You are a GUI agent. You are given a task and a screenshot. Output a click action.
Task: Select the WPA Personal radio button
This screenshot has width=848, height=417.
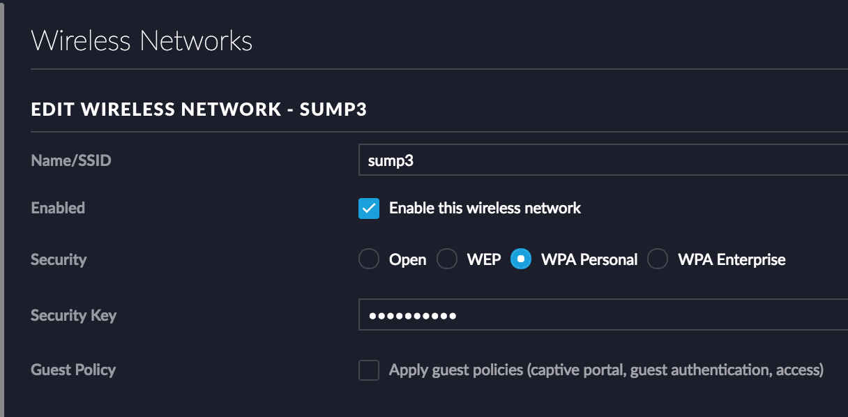tap(521, 259)
